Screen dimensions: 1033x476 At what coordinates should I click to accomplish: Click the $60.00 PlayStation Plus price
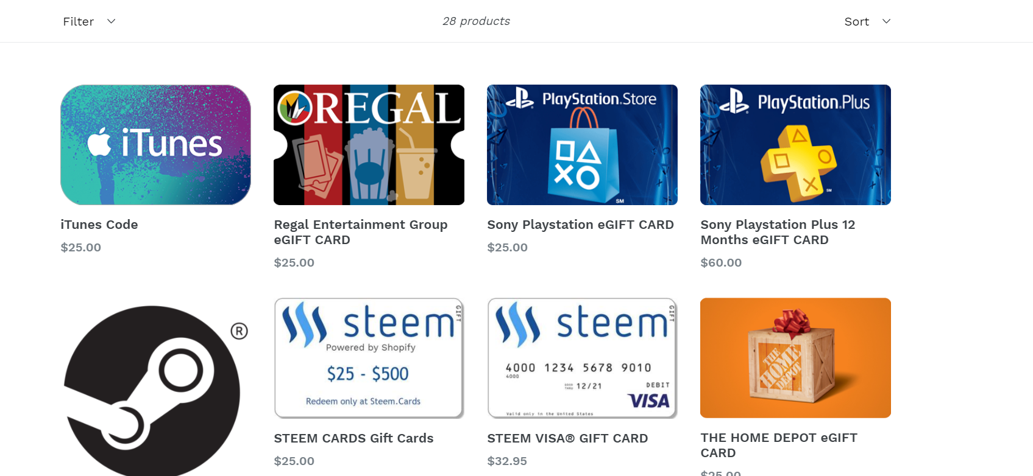click(721, 262)
